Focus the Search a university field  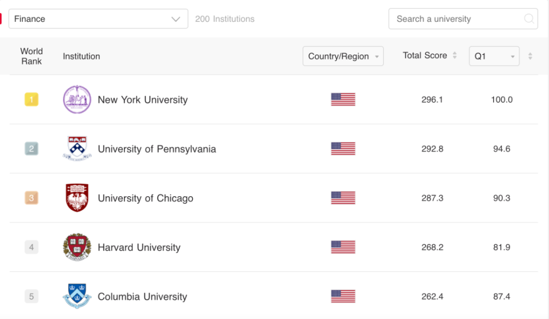[x=456, y=19]
